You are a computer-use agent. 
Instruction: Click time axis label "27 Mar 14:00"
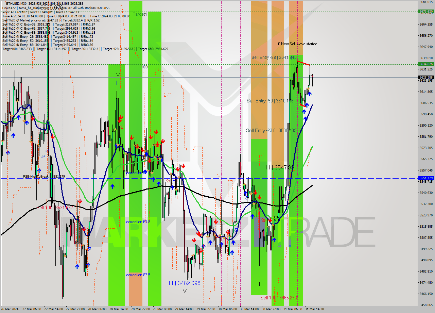pyautogui.click(x=53, y=309)
